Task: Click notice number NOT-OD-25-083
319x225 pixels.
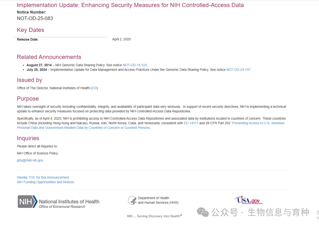Action: (35, 18)
